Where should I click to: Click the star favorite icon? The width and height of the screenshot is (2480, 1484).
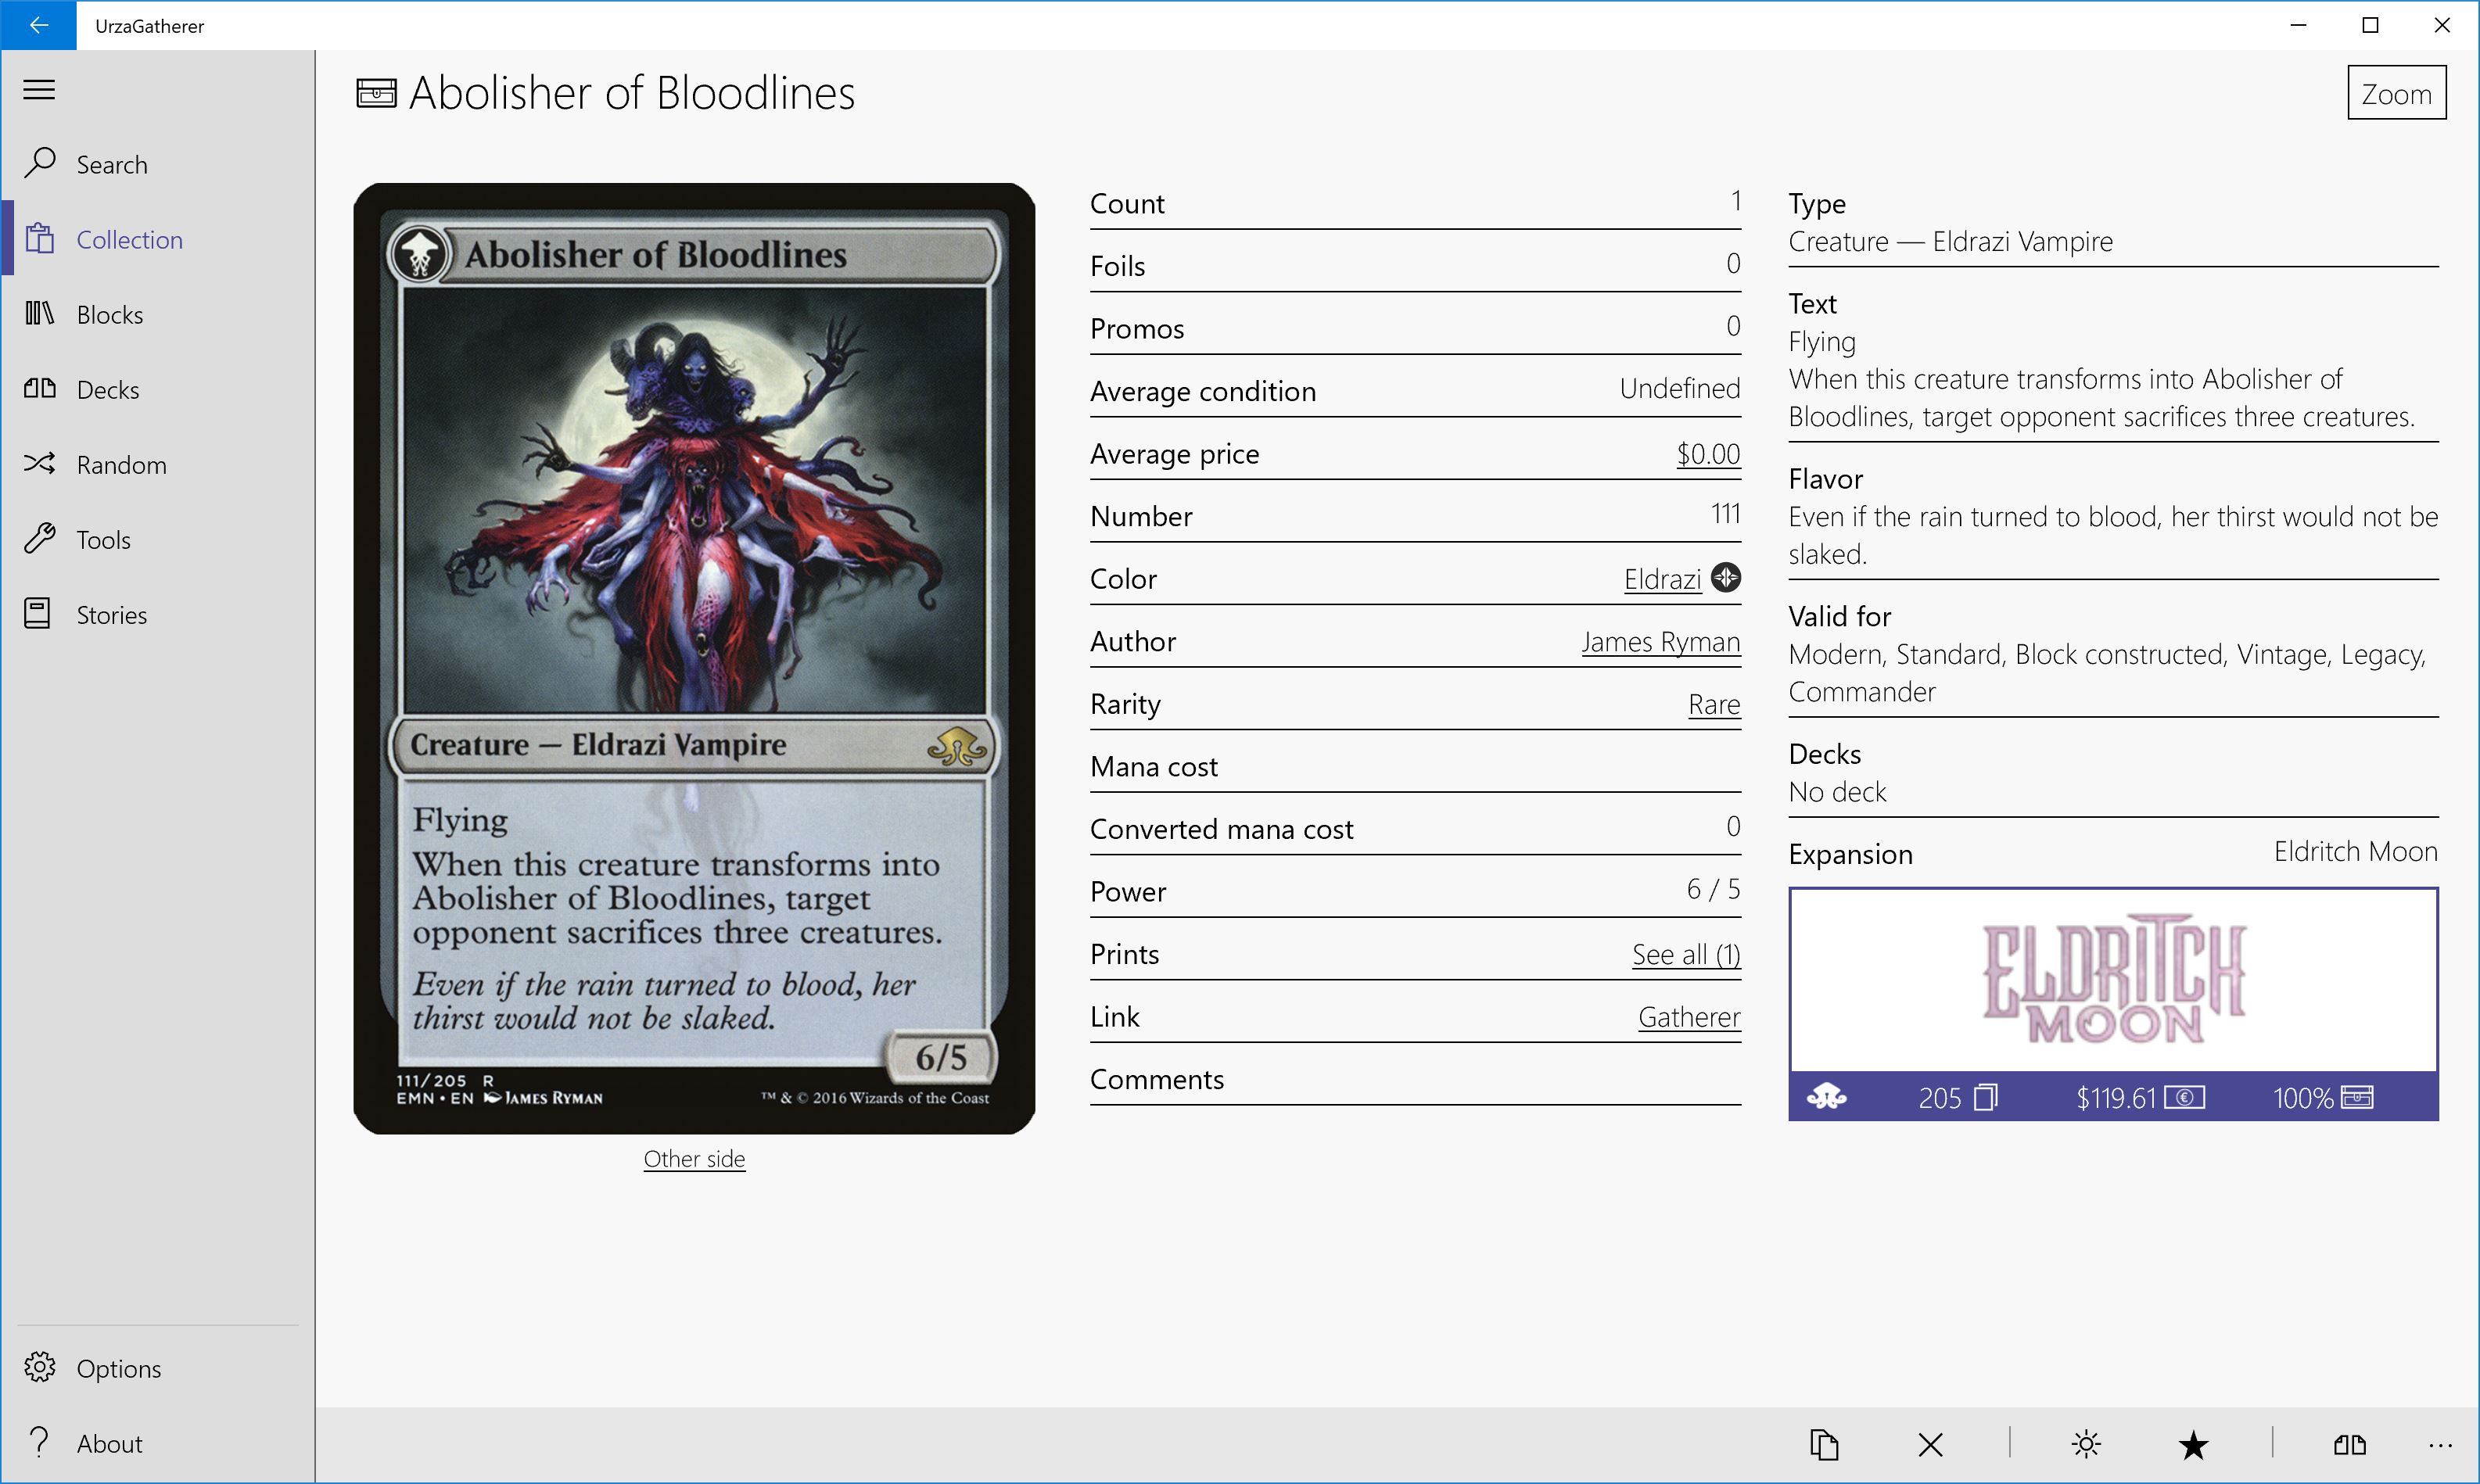click(2193, 1445)
